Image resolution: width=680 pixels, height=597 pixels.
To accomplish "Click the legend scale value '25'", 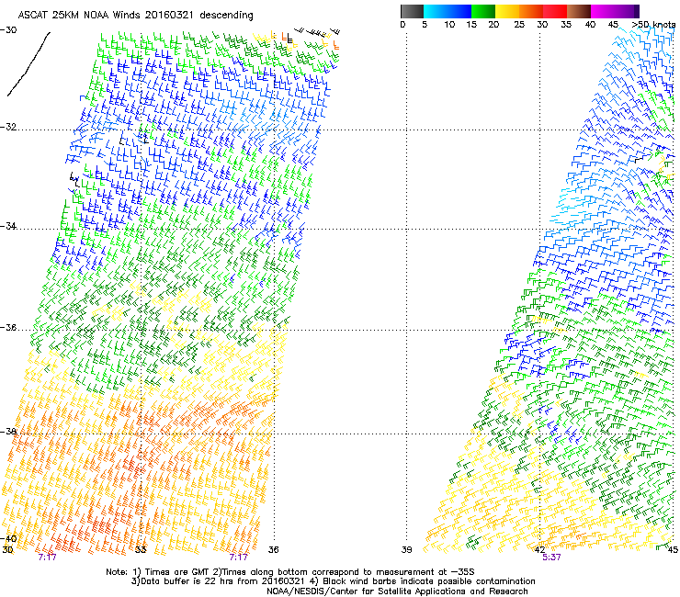I will (x=519, y=25).
